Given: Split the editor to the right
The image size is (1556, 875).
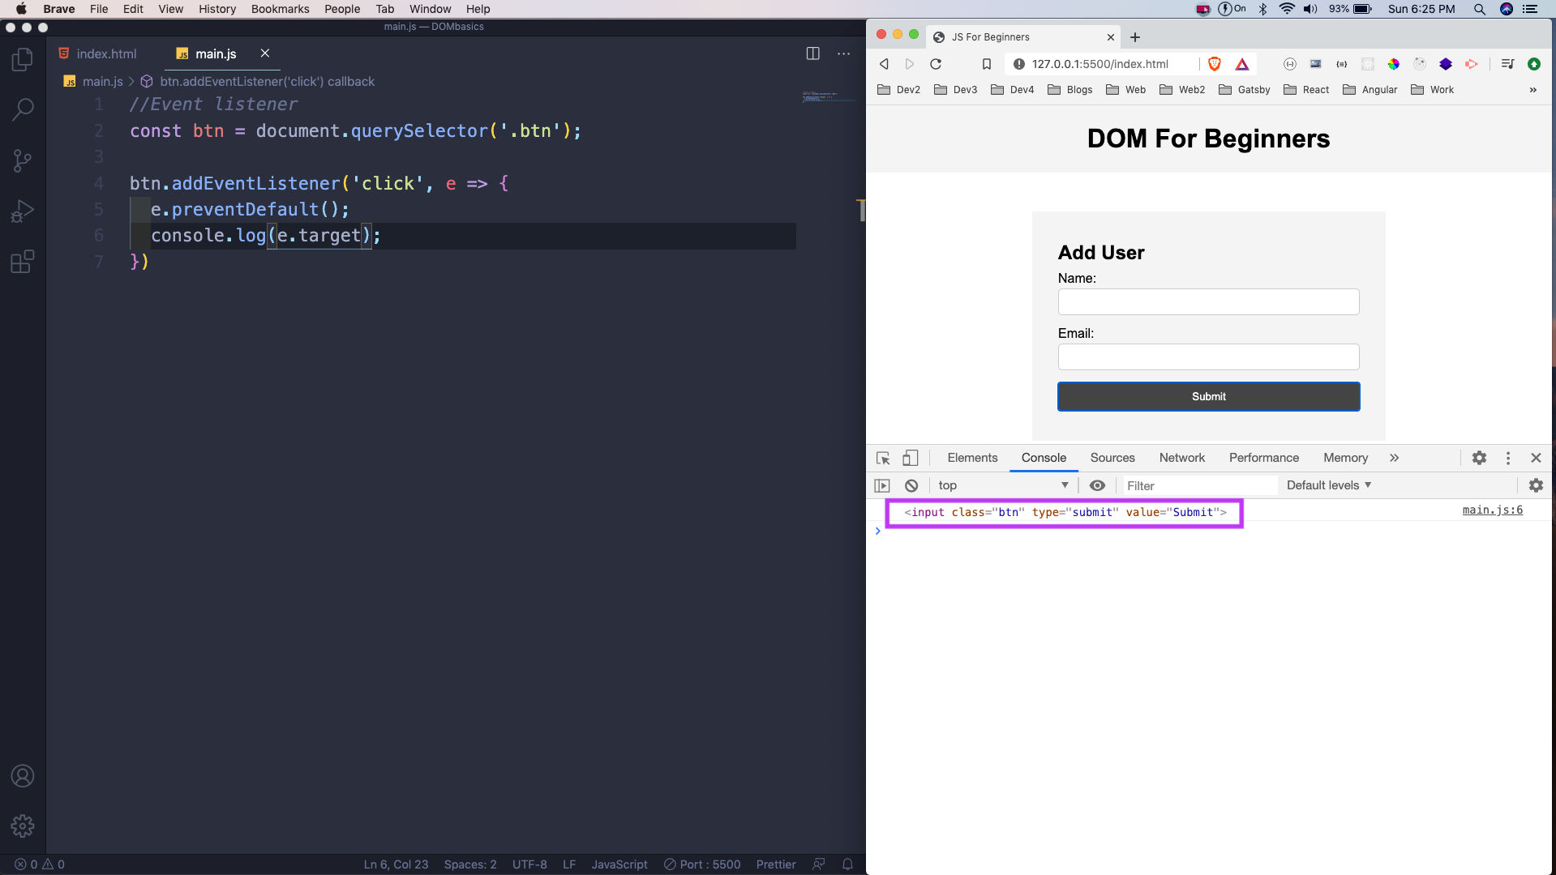Looking at the screenshot, I should coord(812,53).
